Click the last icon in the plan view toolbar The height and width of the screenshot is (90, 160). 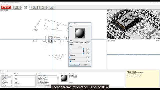tap(7, 10)
